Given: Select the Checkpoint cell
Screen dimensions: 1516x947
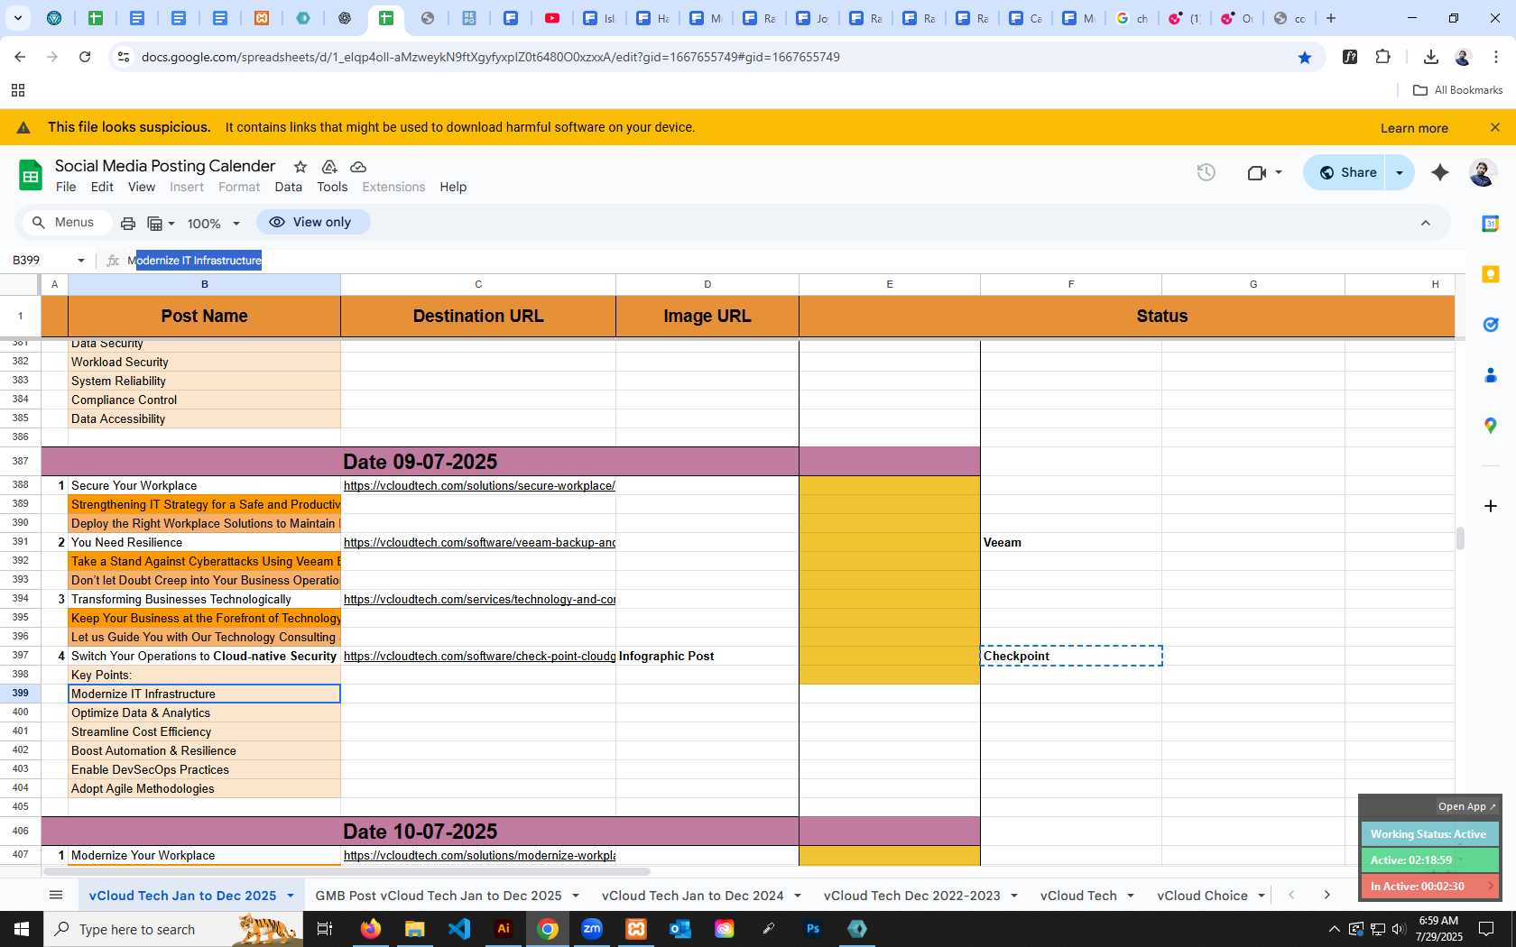Looking at the screenshot, I should [x=1071, y=656].
